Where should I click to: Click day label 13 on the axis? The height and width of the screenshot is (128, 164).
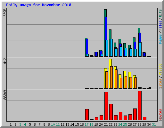click(x=67, y=124)
